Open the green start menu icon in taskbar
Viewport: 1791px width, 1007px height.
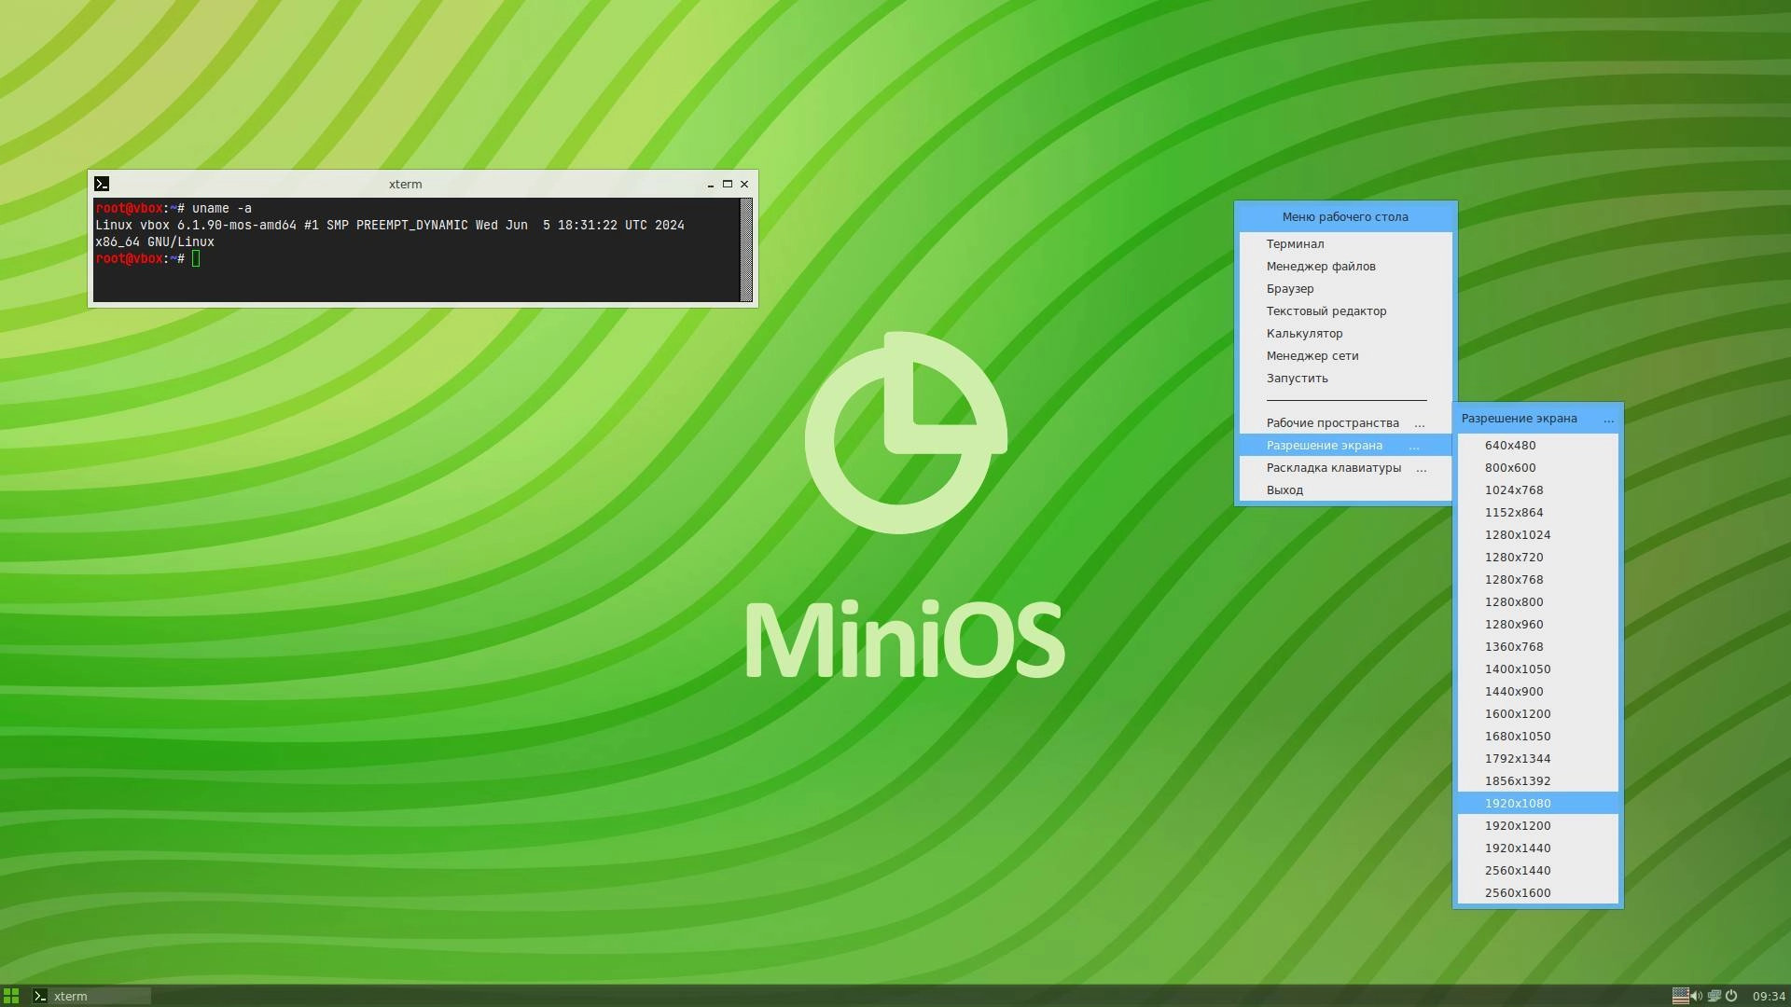(11, 996)
